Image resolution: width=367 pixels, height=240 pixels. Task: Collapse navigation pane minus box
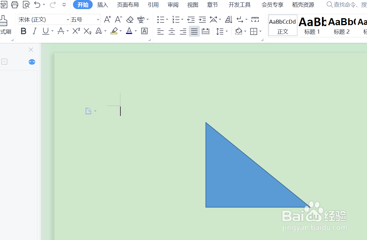(4, 62)
